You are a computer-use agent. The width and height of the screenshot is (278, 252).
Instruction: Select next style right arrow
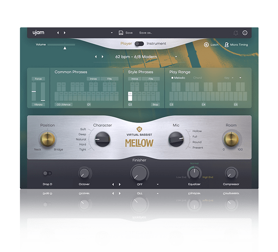coord(102,57)
